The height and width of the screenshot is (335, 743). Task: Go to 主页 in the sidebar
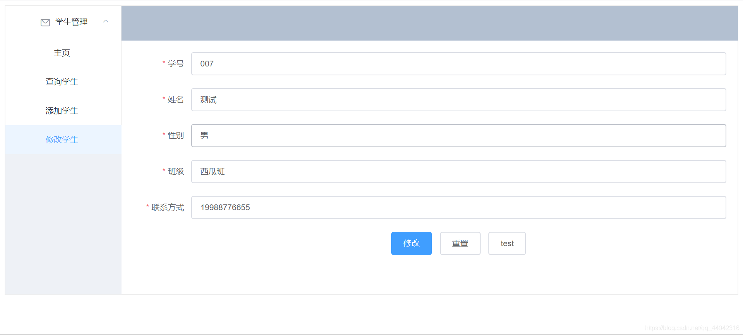pyautogui.click(x=62, y=53)
